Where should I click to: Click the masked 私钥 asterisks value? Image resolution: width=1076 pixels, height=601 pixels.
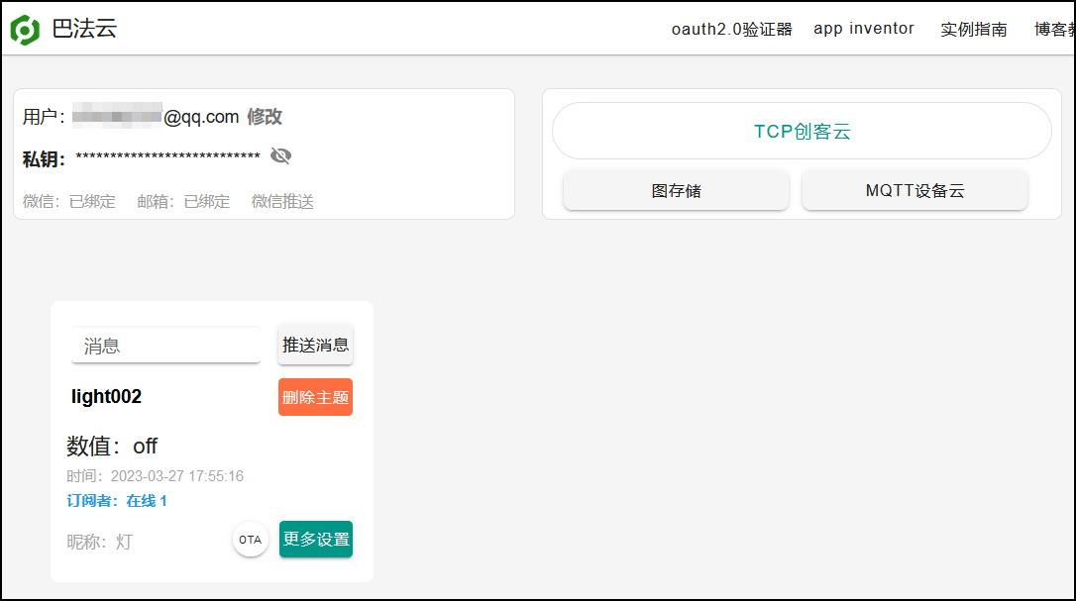[168, 156]
